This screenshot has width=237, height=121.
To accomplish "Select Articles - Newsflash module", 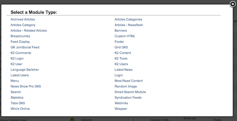I will [x=129, y=25].
